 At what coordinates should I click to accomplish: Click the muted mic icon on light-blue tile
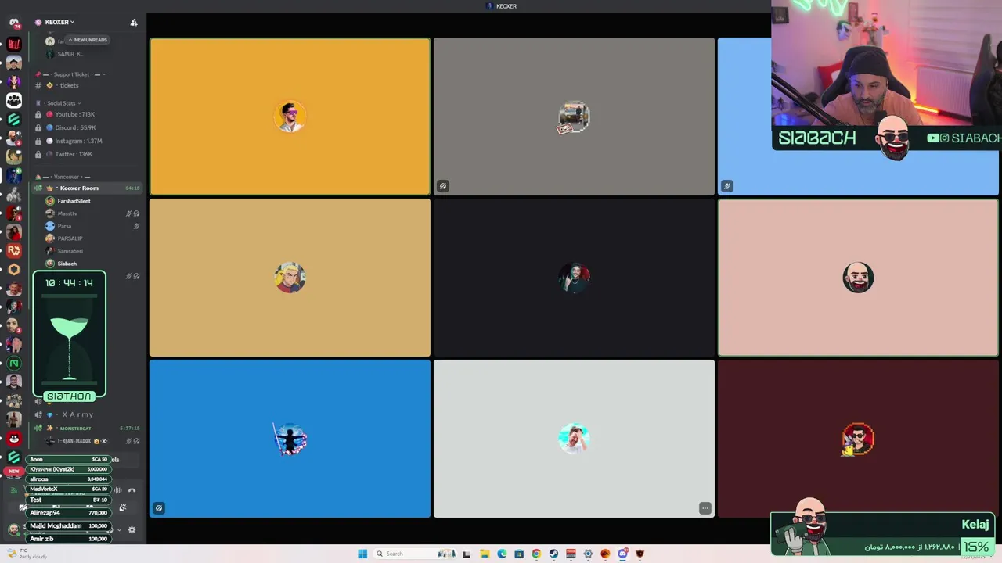[727, 186]
